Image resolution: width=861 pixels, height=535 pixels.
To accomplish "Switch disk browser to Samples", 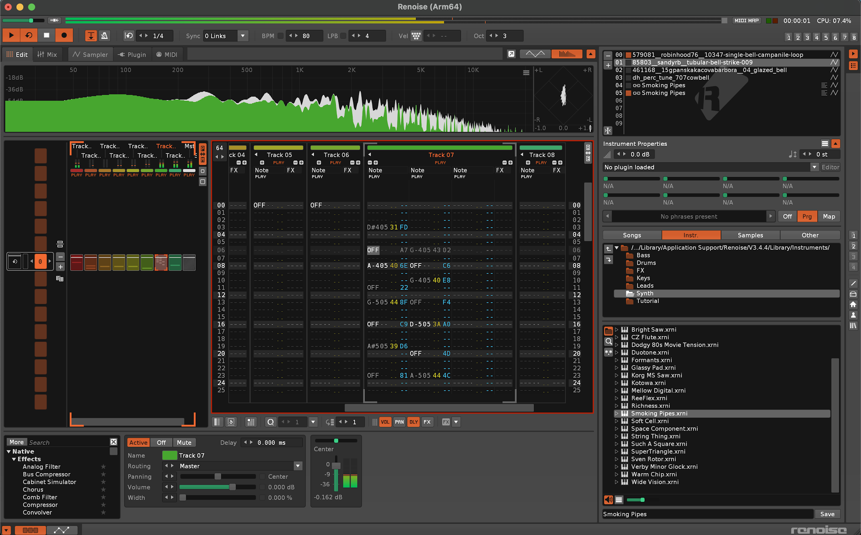I will [x=750, y=235].
